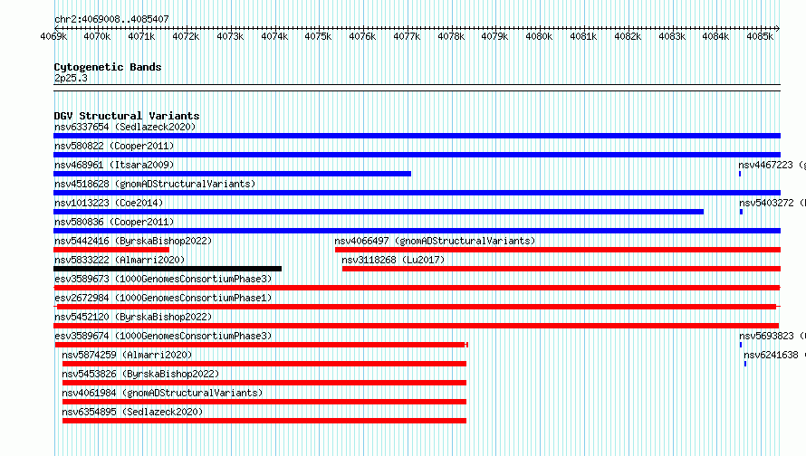Click small blue marker below nsv6241638
The width and height of the screenshot is (806, 456).
tap(745, 364)
